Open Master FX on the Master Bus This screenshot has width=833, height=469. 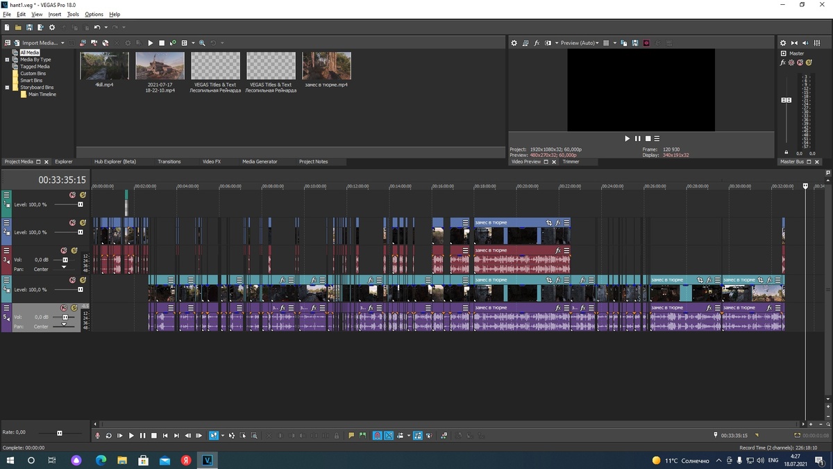click(x=783, y=63)
